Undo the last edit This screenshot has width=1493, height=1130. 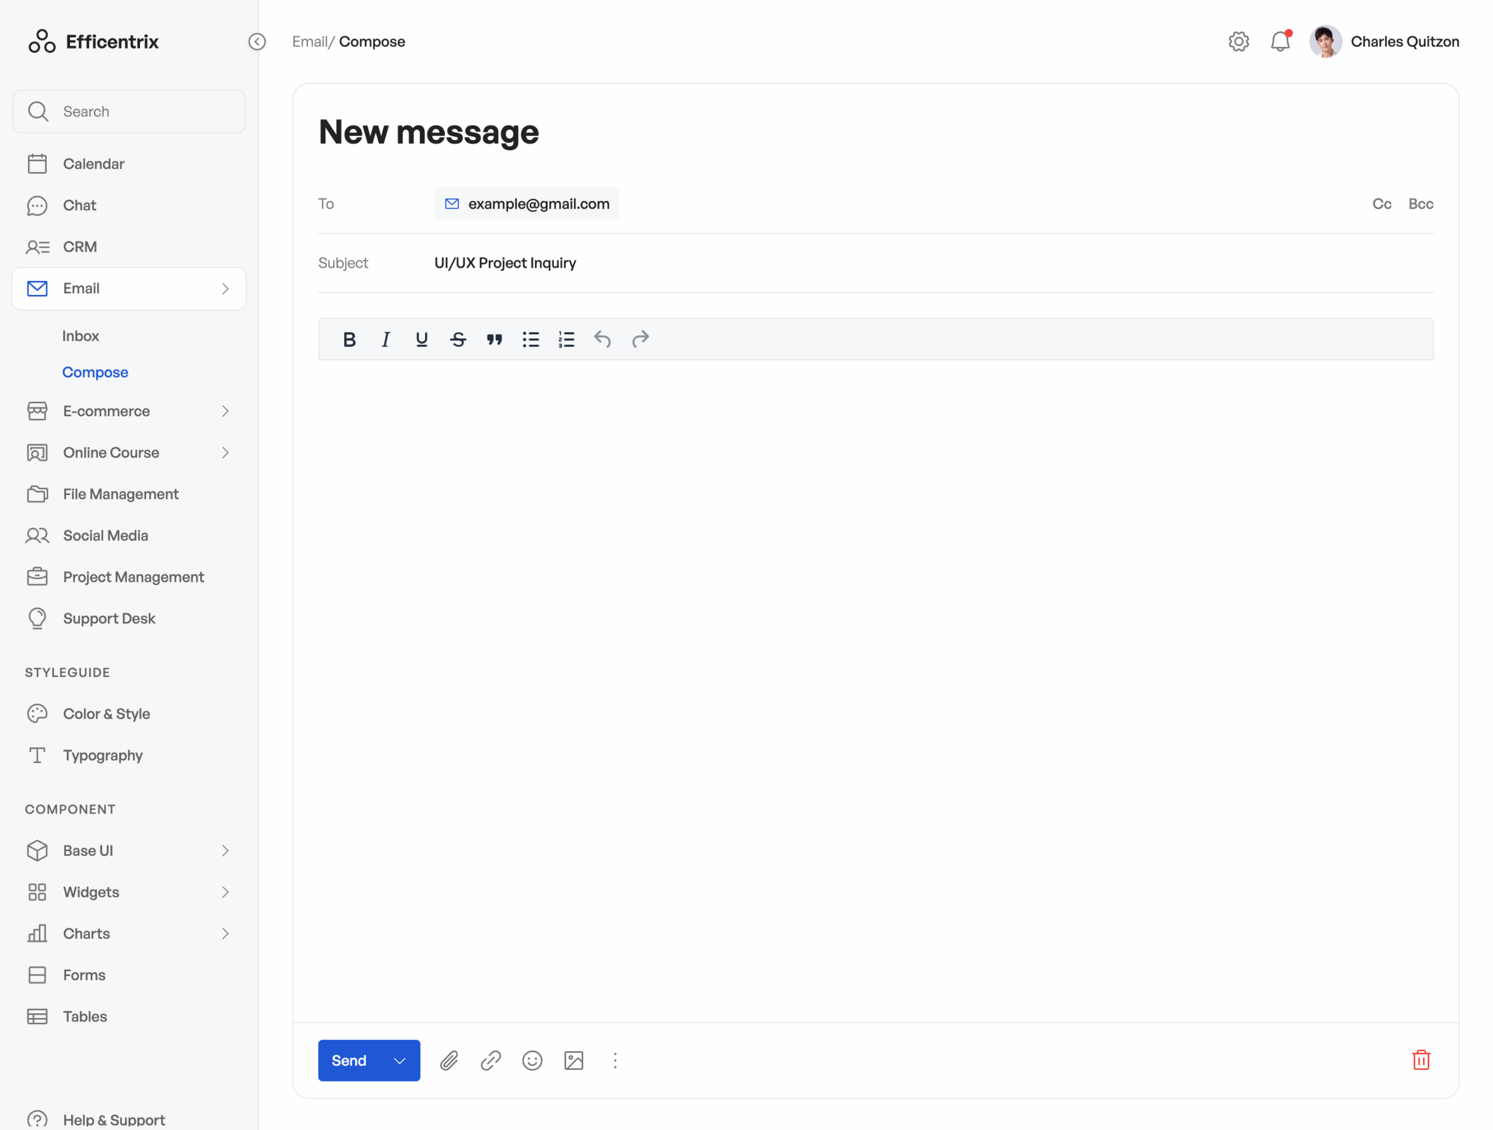602,339
